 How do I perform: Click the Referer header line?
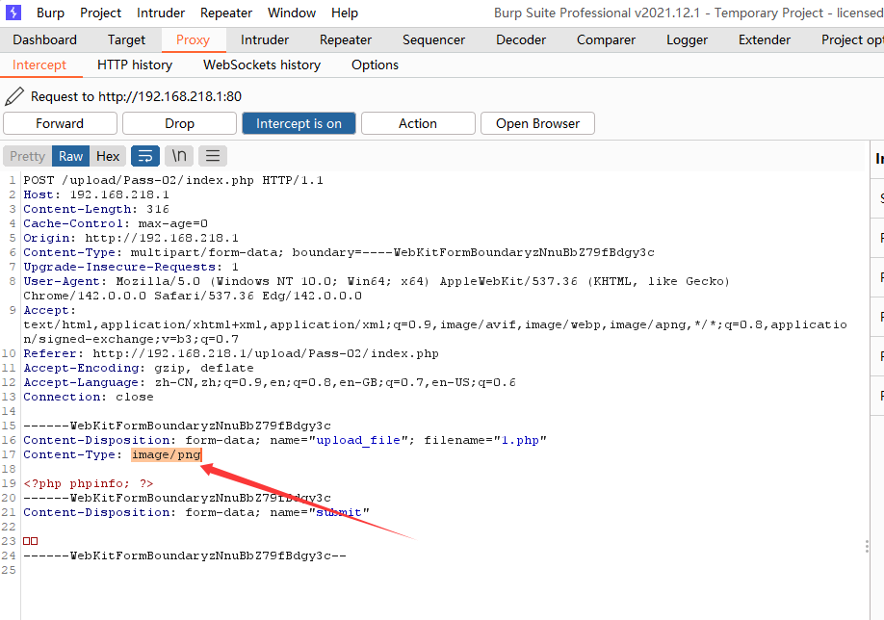[x=231, y=353]
